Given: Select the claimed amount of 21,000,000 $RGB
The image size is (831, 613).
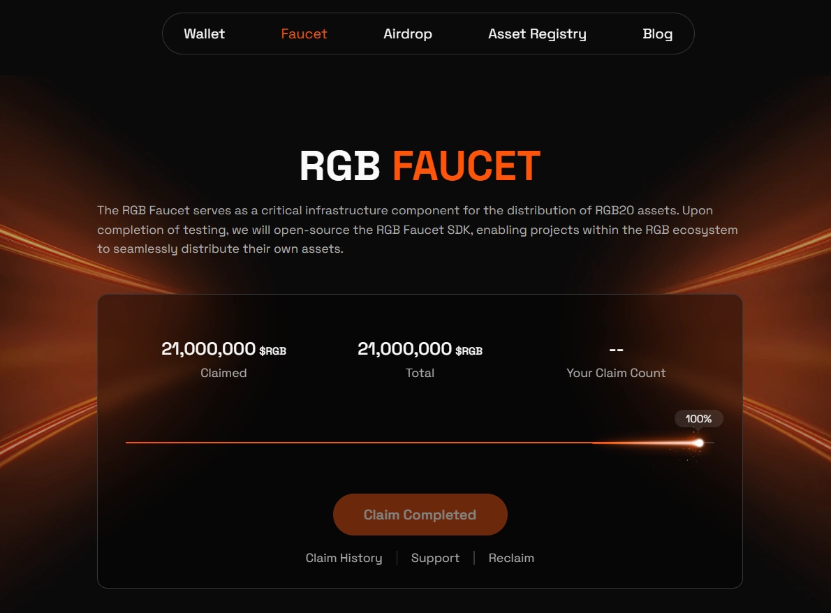Looking at the screenshot, I should click(209, 348).
